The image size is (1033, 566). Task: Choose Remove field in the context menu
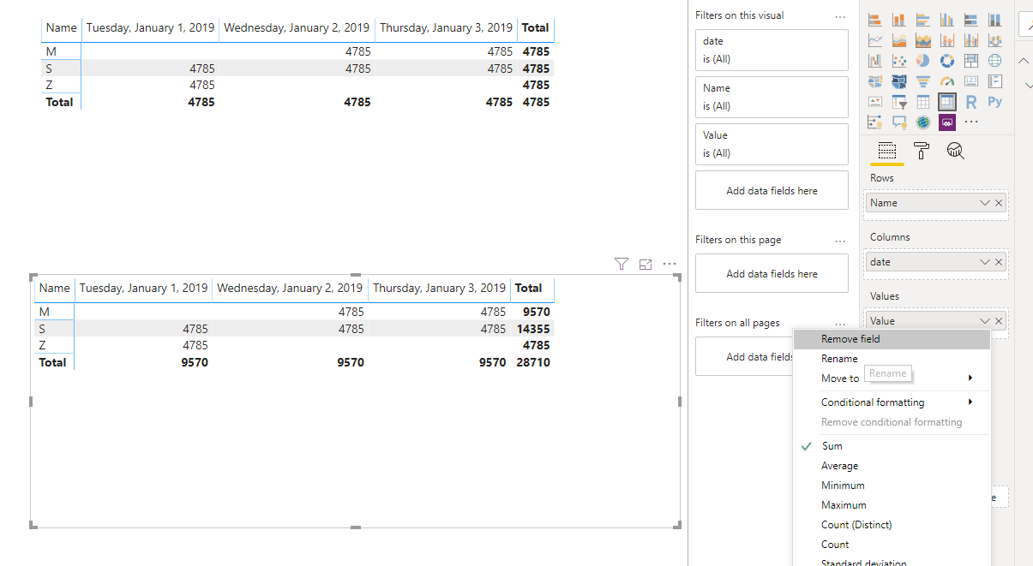892,339
